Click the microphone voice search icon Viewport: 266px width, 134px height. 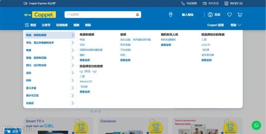138,15
